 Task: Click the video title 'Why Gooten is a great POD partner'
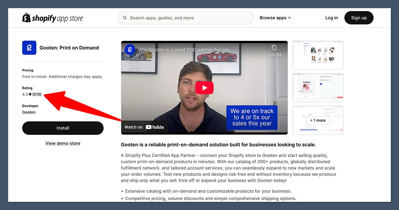coord(184,50)
